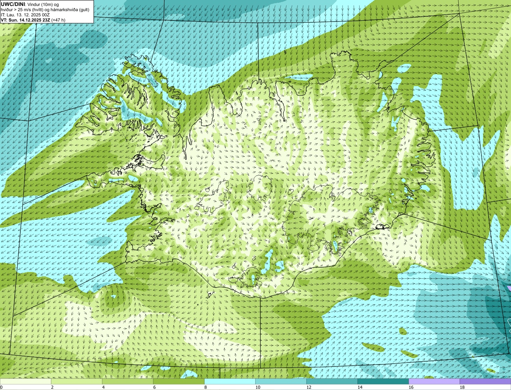Click the "16" label on the color scale
The height and width of the screenshot is (390, 511).
[x=411, y=387]
